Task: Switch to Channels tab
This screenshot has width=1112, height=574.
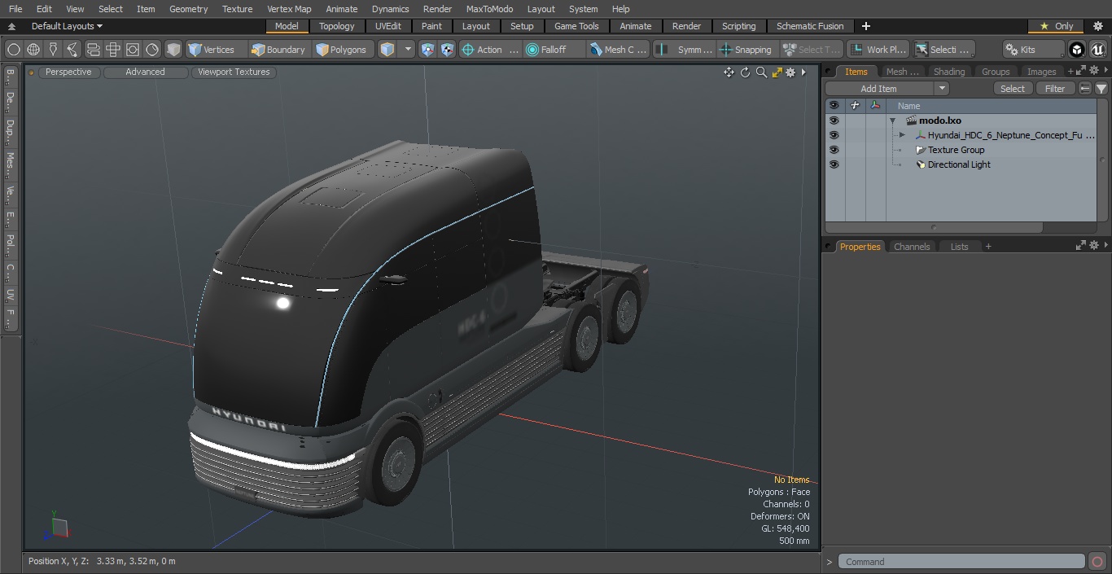Action: tap(911, 247)
